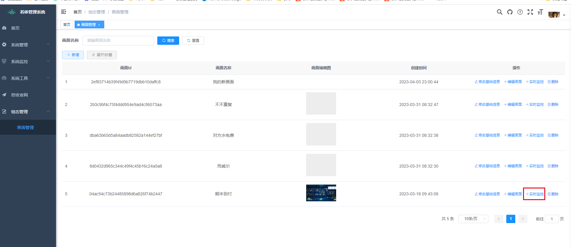Expand the 系统监控 sidebar menu
Viewport: 571px width, 247px height.
point(28,62)
